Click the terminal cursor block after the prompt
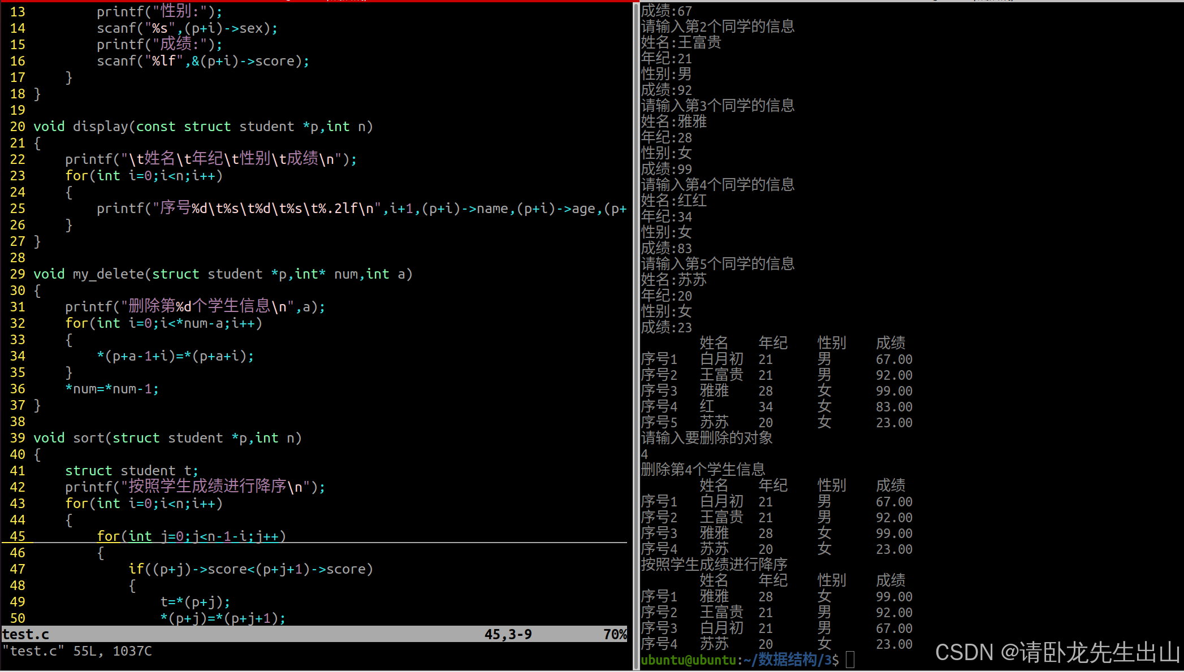 850,659
